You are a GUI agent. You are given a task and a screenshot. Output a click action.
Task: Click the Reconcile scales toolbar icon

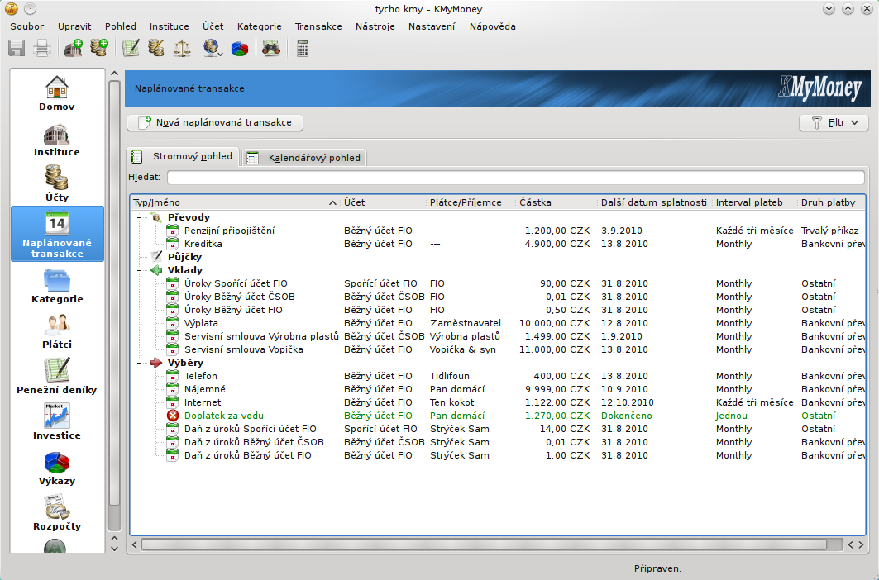182,49
